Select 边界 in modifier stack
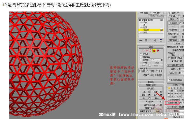The width and height of the screenshot is (185, 119). pos(145,27)
